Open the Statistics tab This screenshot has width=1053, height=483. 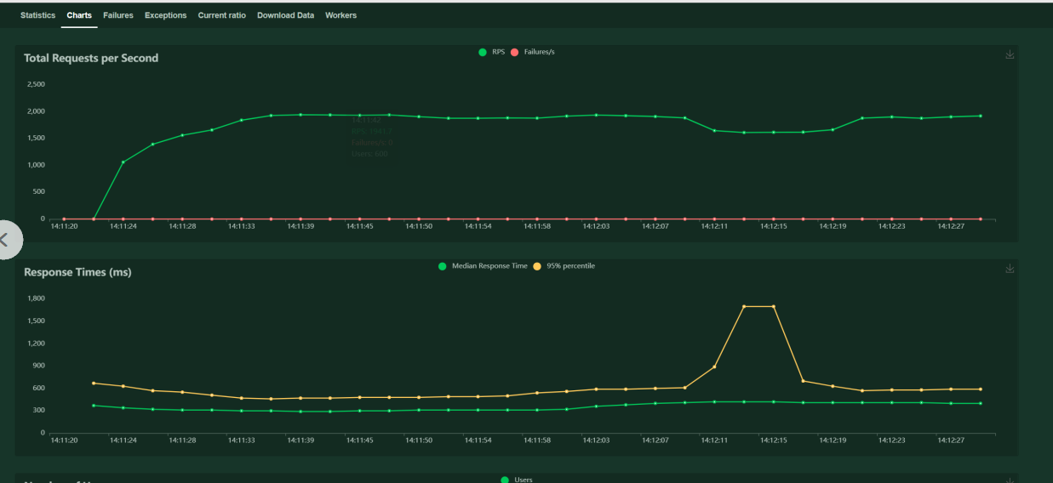[37, 15]
